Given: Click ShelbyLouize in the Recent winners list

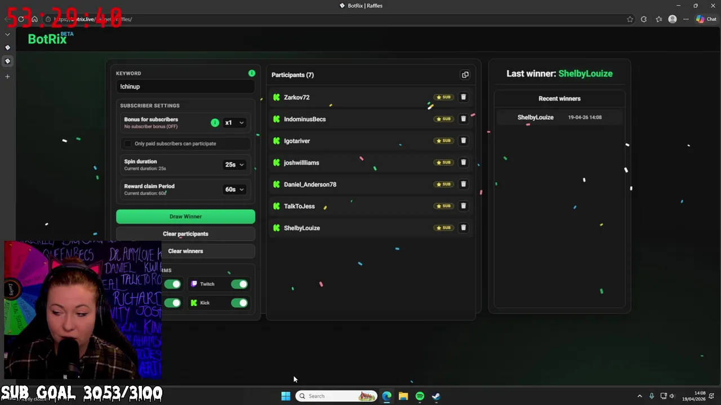Looking at the screenshot, I should 536,118.
